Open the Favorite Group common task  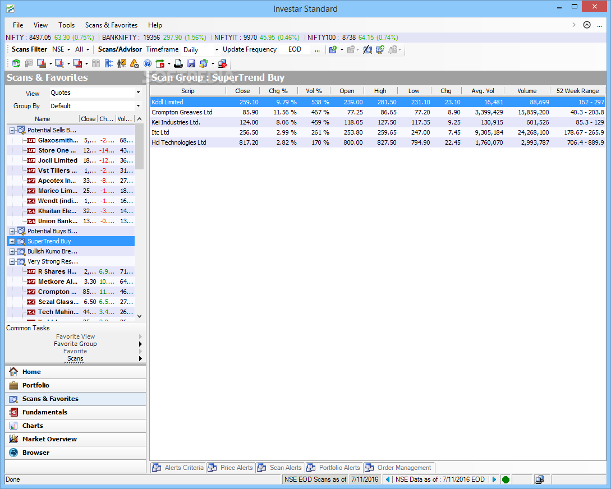75,344
